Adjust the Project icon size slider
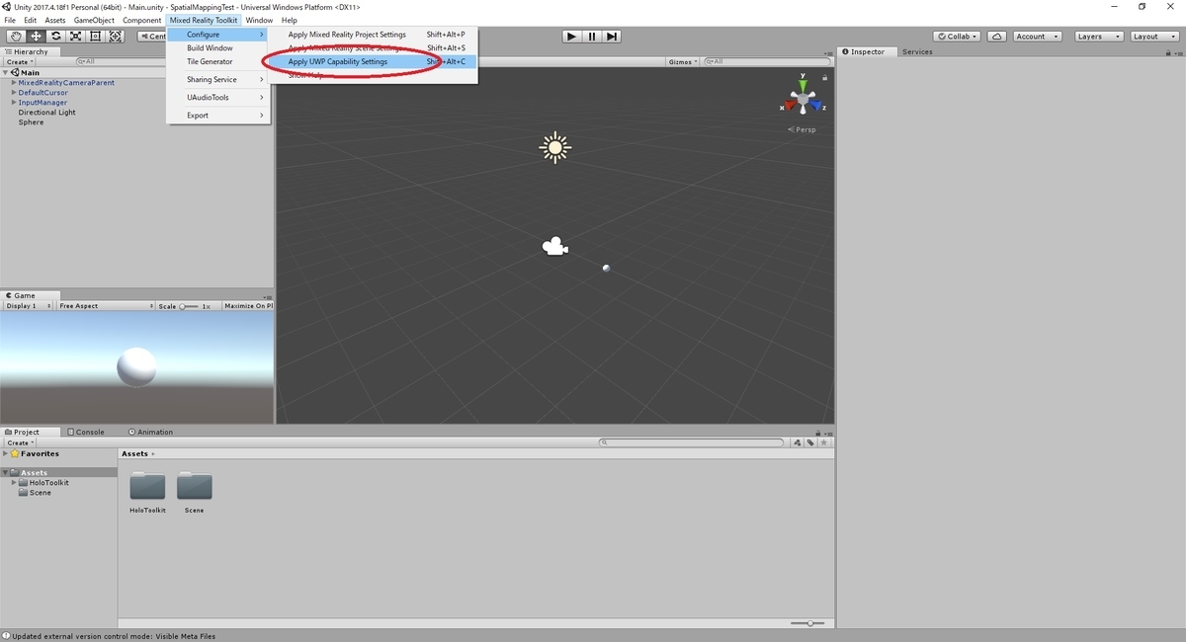The height and width of the screenshot is (642, 1186). [x=809, y=623]
